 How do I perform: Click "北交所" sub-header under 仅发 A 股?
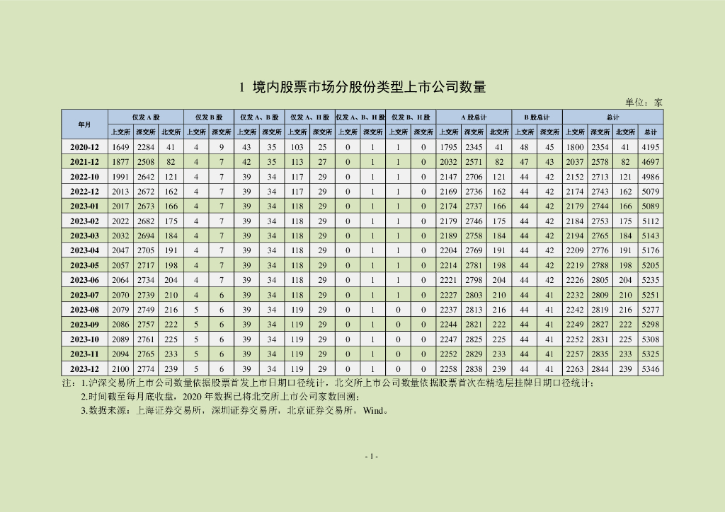(171, 132)
